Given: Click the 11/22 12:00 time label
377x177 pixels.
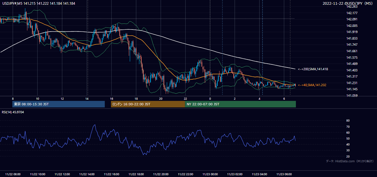Looking at the screenshot, I should [x=62, y=174].
